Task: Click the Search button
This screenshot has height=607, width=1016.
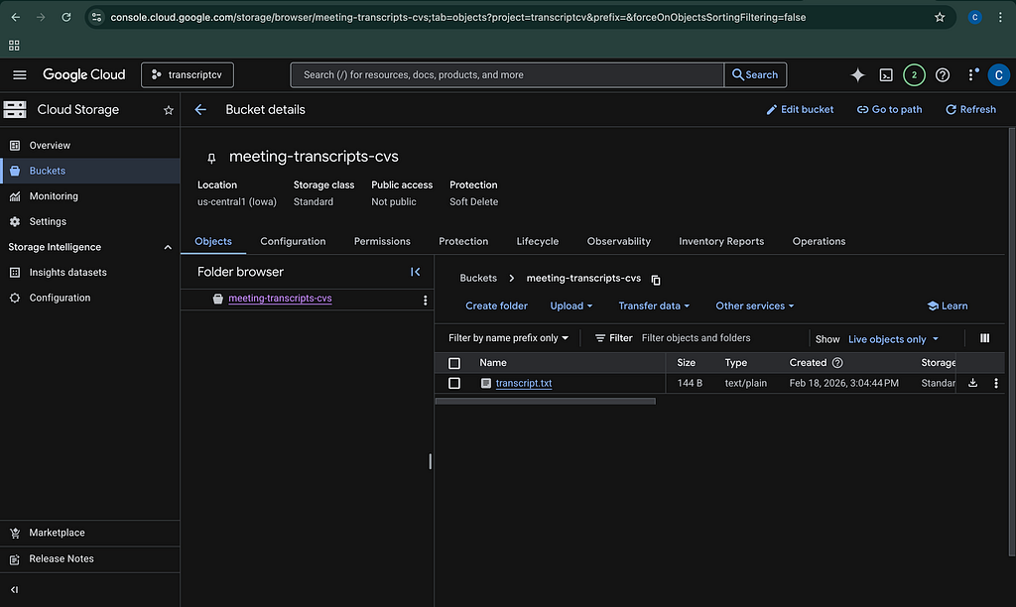Action: coord(755,75)
